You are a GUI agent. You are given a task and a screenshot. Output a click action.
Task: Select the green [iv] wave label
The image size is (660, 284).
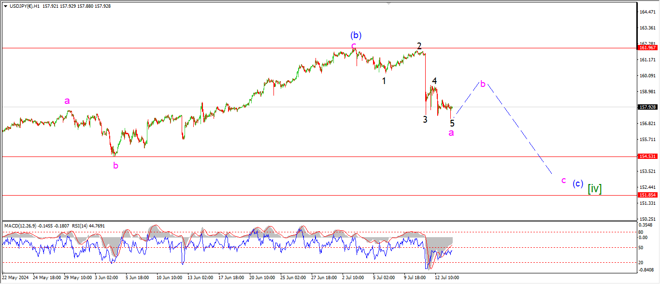click(594, 188)
